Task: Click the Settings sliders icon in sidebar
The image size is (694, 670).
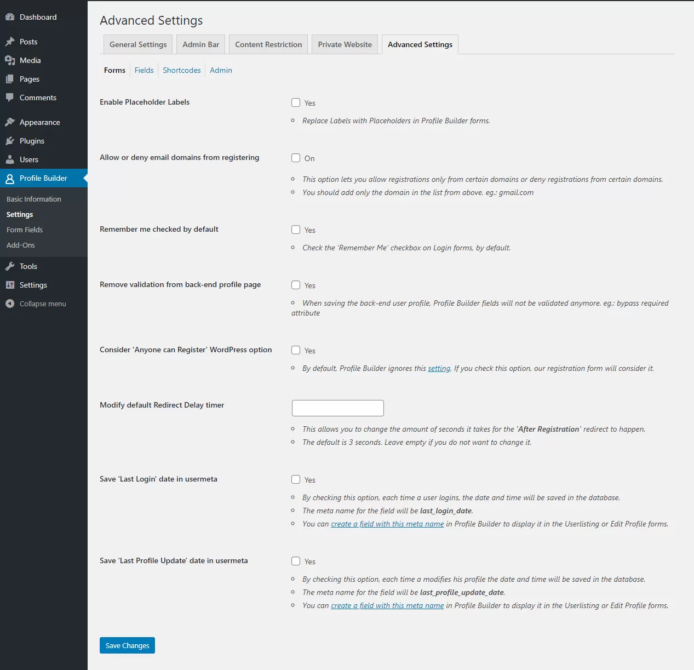Action: coord(10,285)
